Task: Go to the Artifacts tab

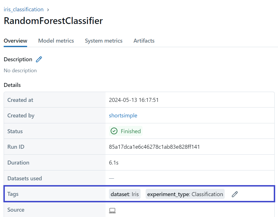Action: pos(144,41)
